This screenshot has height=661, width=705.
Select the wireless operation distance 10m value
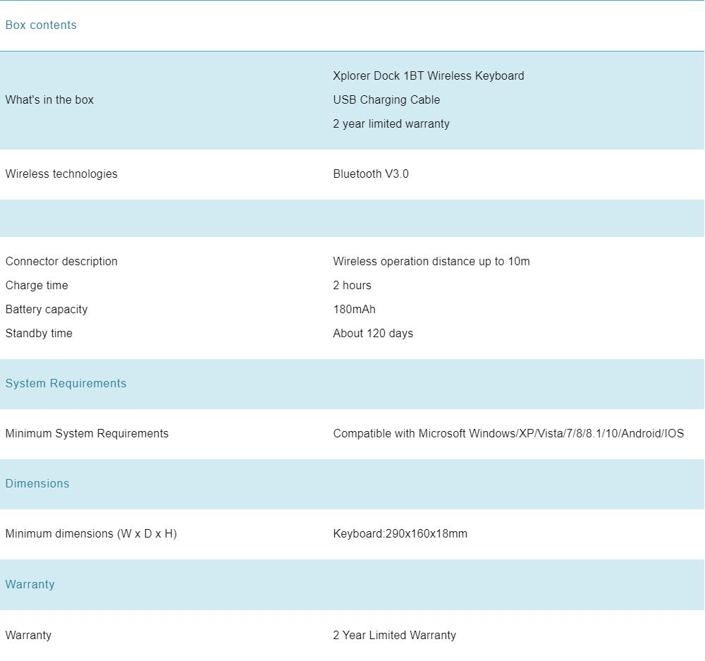431,262
